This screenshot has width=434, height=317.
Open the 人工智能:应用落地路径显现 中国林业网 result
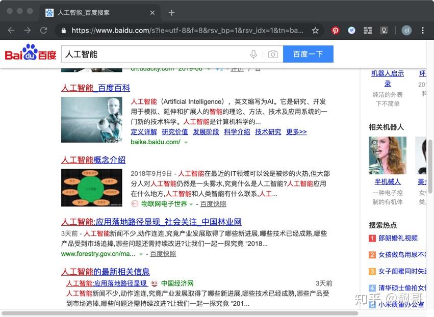click(x=151, y=222)
